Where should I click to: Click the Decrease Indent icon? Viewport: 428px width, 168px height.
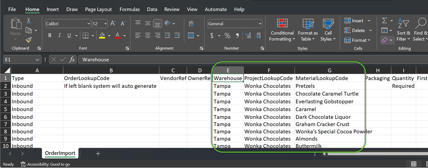(x=167, y=35)
